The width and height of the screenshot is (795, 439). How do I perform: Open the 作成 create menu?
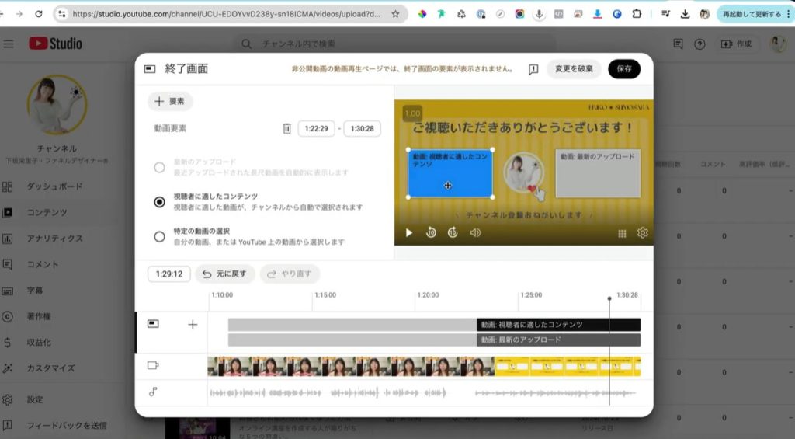coord(736,44)
